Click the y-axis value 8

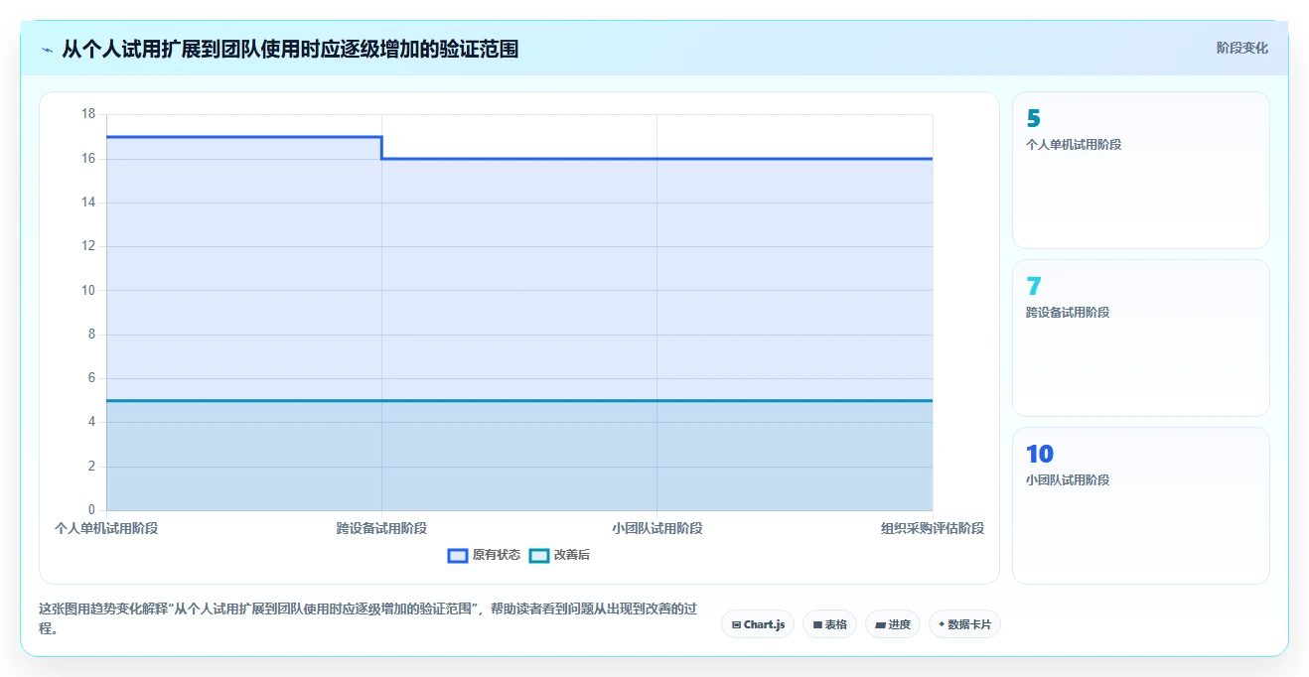point(91,335)
